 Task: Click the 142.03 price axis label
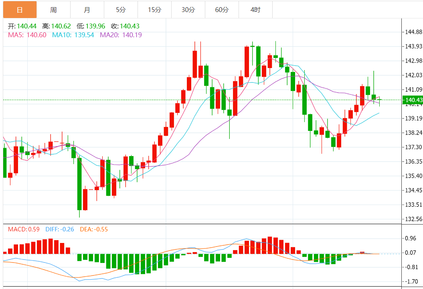coord(413,75)
